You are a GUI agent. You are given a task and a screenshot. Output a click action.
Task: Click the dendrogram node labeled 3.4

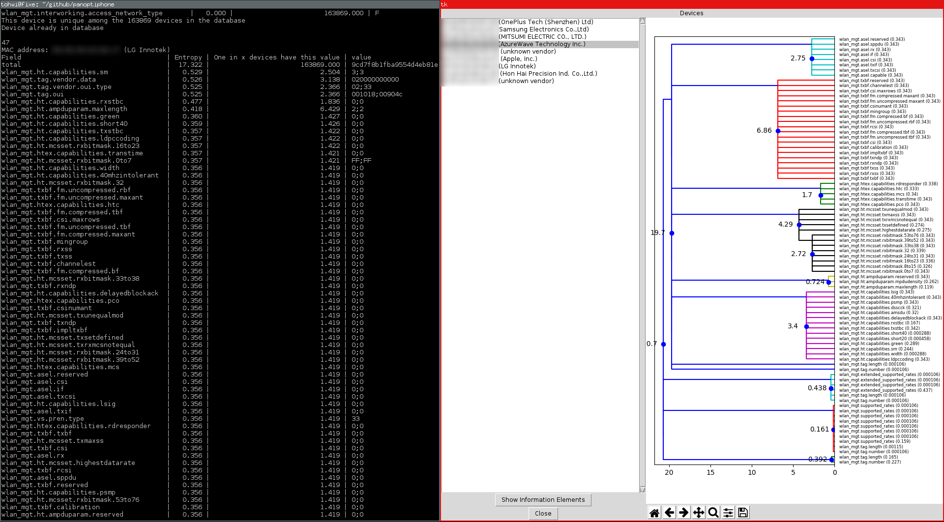click(x=806, y=326)
